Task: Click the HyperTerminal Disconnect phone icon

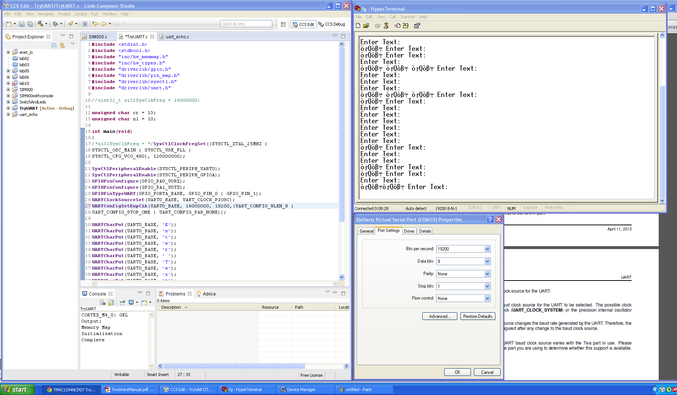Action: point(386,26)
